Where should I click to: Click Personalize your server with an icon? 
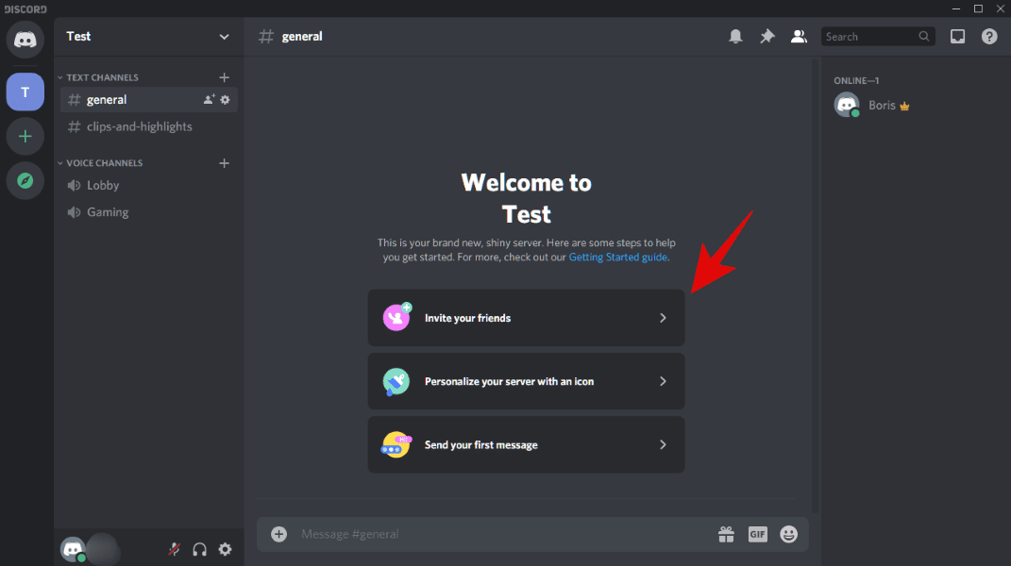526,381
